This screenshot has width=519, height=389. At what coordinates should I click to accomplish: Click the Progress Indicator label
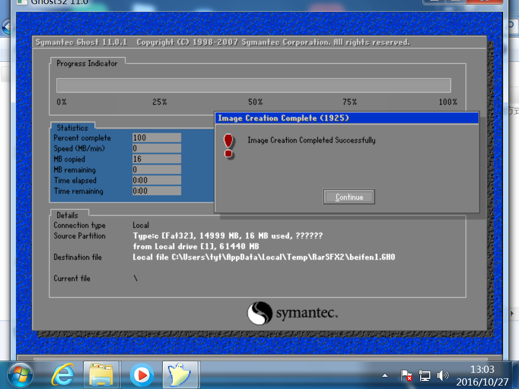pos(87,63)
